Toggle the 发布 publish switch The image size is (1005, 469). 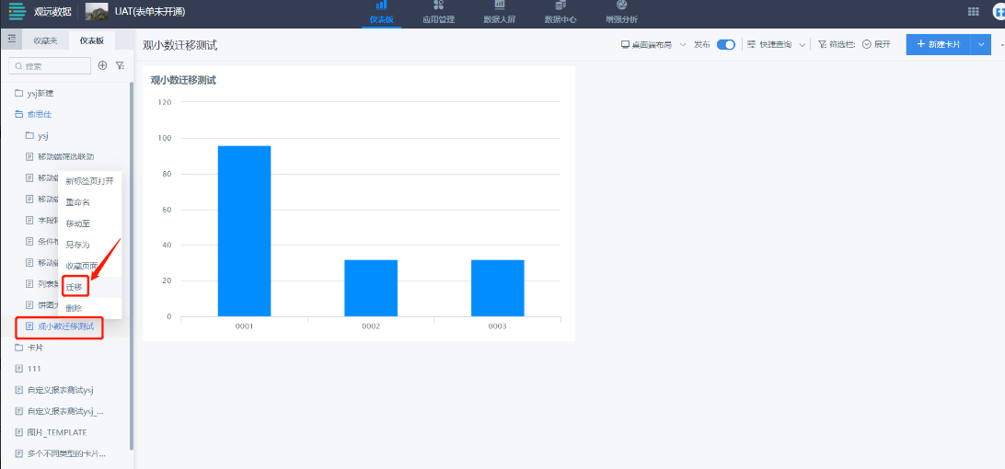725,44
